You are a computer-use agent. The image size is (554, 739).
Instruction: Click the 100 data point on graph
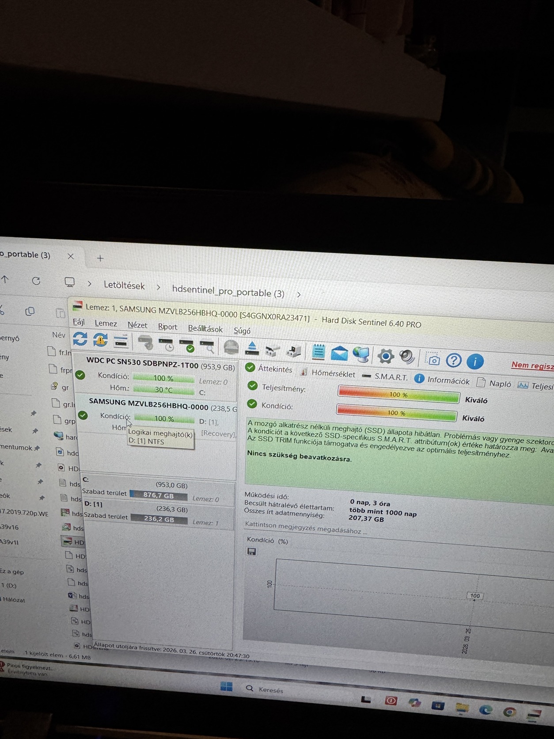point(475,596)
